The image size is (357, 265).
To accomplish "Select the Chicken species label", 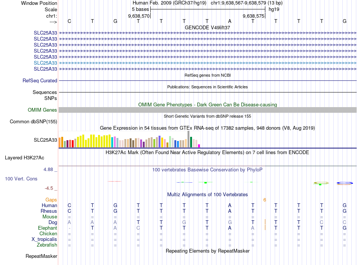I will click(48, 234).
